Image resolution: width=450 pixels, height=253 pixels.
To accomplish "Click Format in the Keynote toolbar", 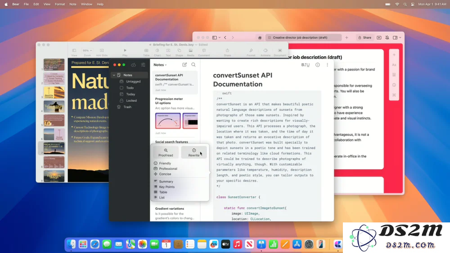I will (x=251, y=52).
